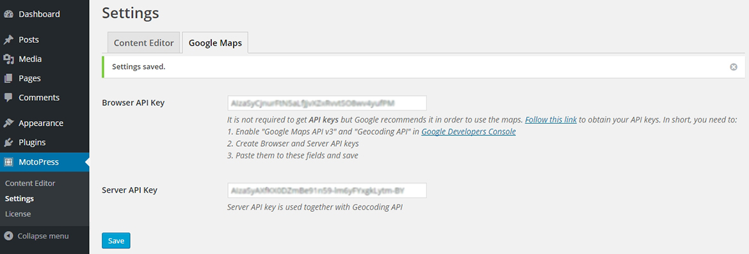
Task: Follow this link to obtain API keys
Action: click(x=551, y=119)
